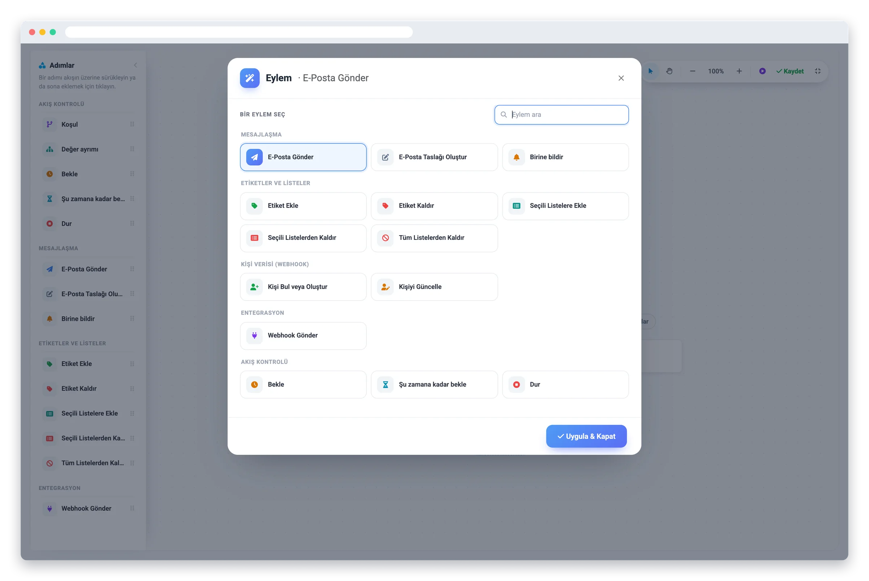The height and width of the screenshot is (581, 869).
Task: Click Dur step in the sidebar
Action: [x=88, y=224]
